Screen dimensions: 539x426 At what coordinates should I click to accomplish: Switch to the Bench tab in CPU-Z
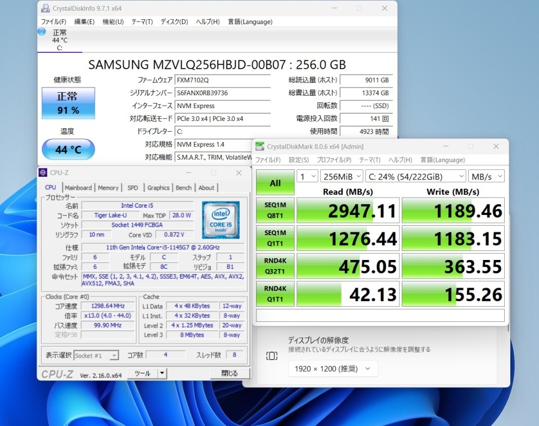184,187
